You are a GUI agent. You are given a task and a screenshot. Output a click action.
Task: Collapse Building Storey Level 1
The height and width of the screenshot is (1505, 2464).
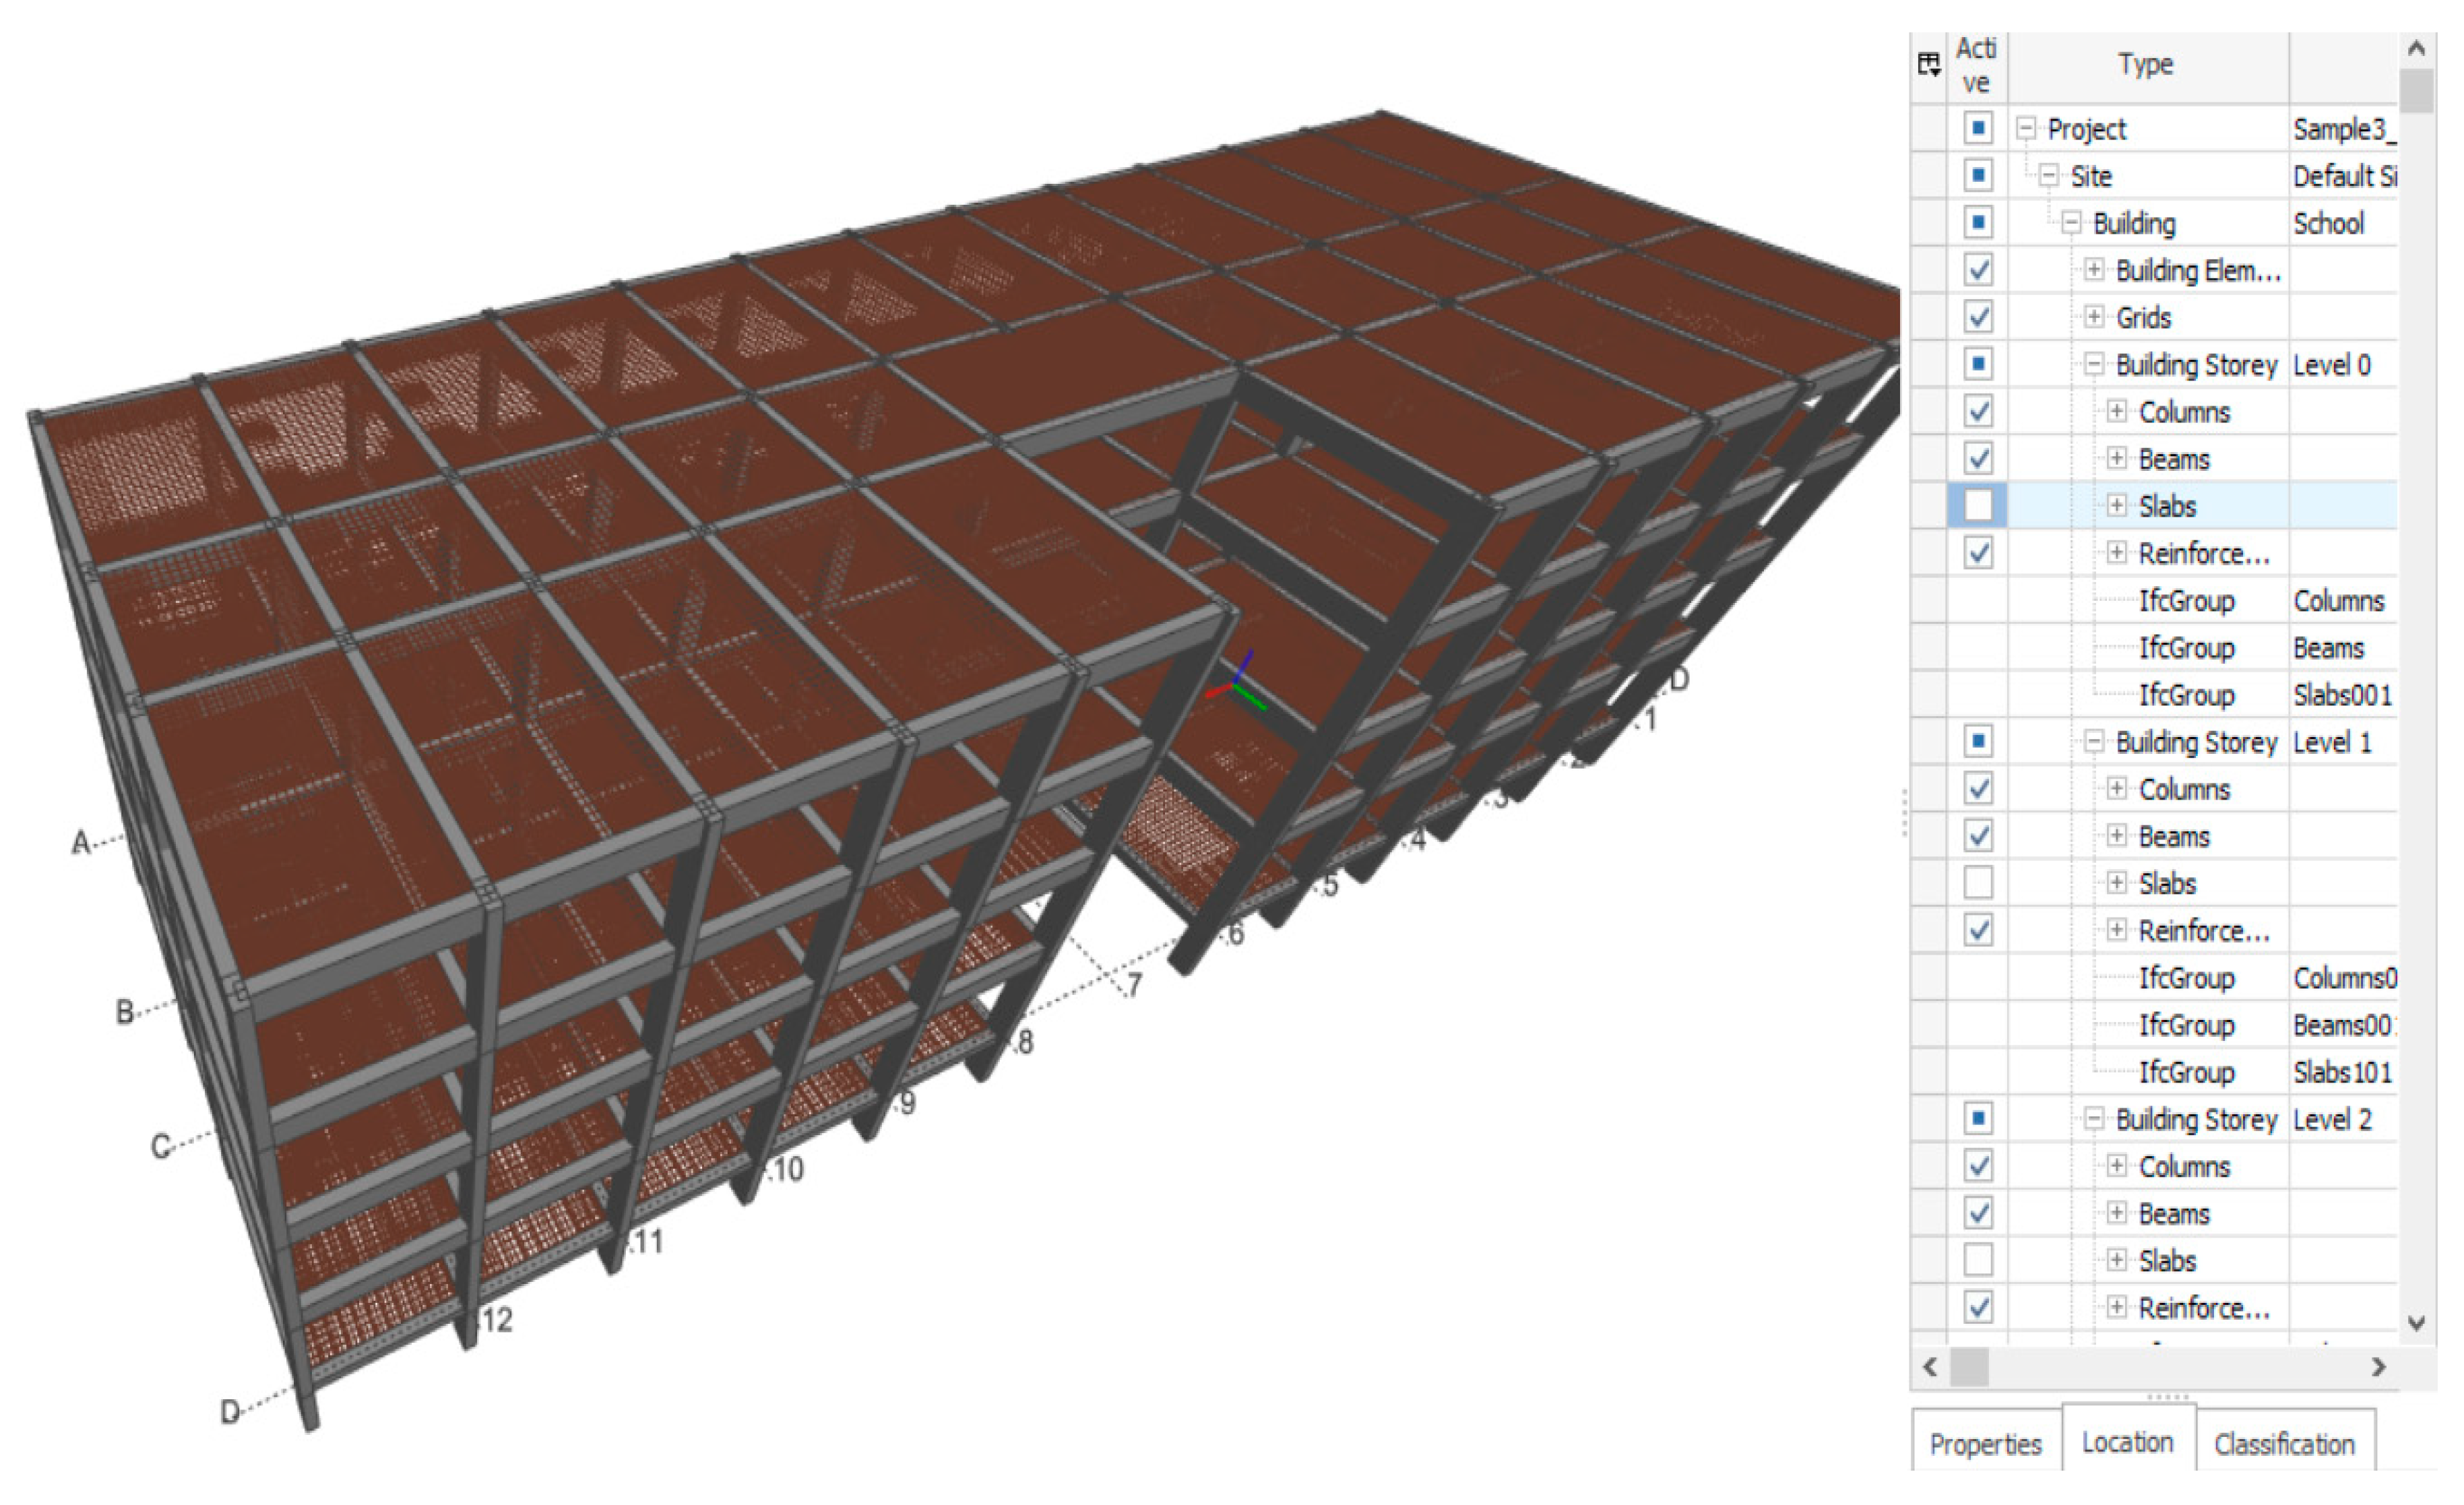[x=2093, y=742]
